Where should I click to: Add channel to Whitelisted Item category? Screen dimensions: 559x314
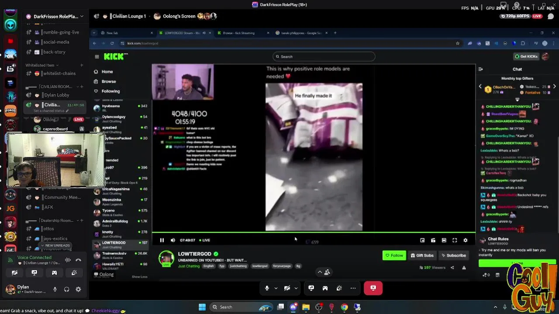tap(81, 65)
